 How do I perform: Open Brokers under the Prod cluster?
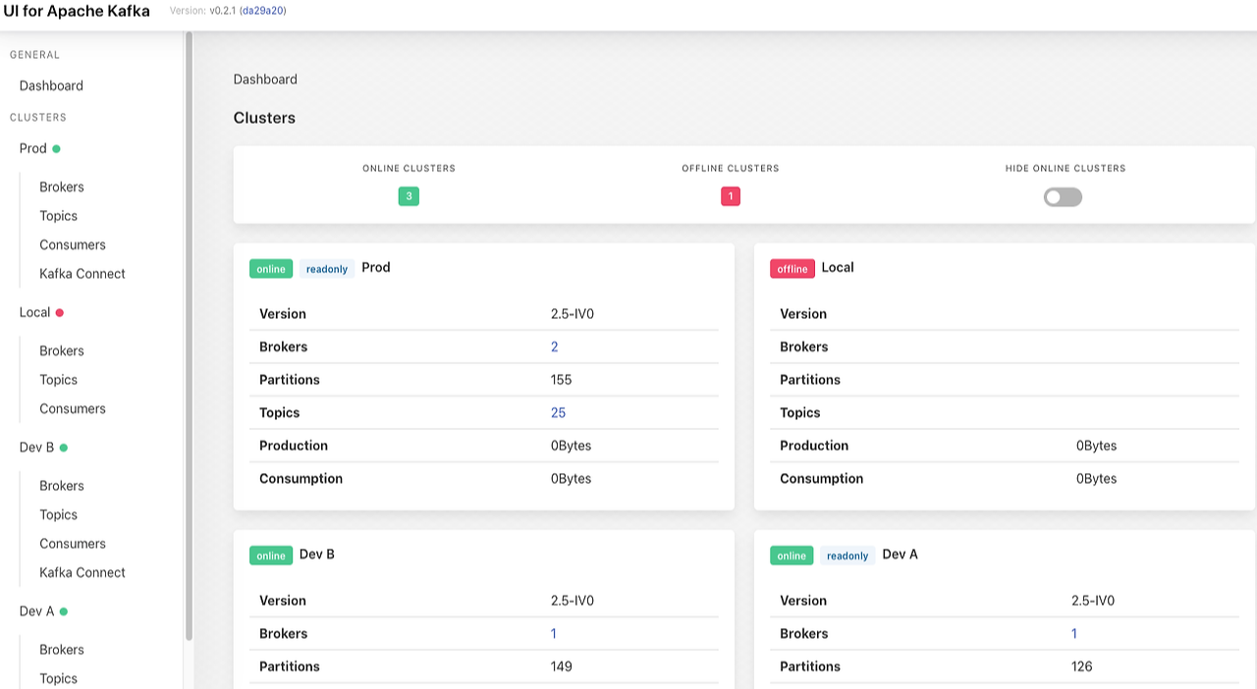[62, 186]
